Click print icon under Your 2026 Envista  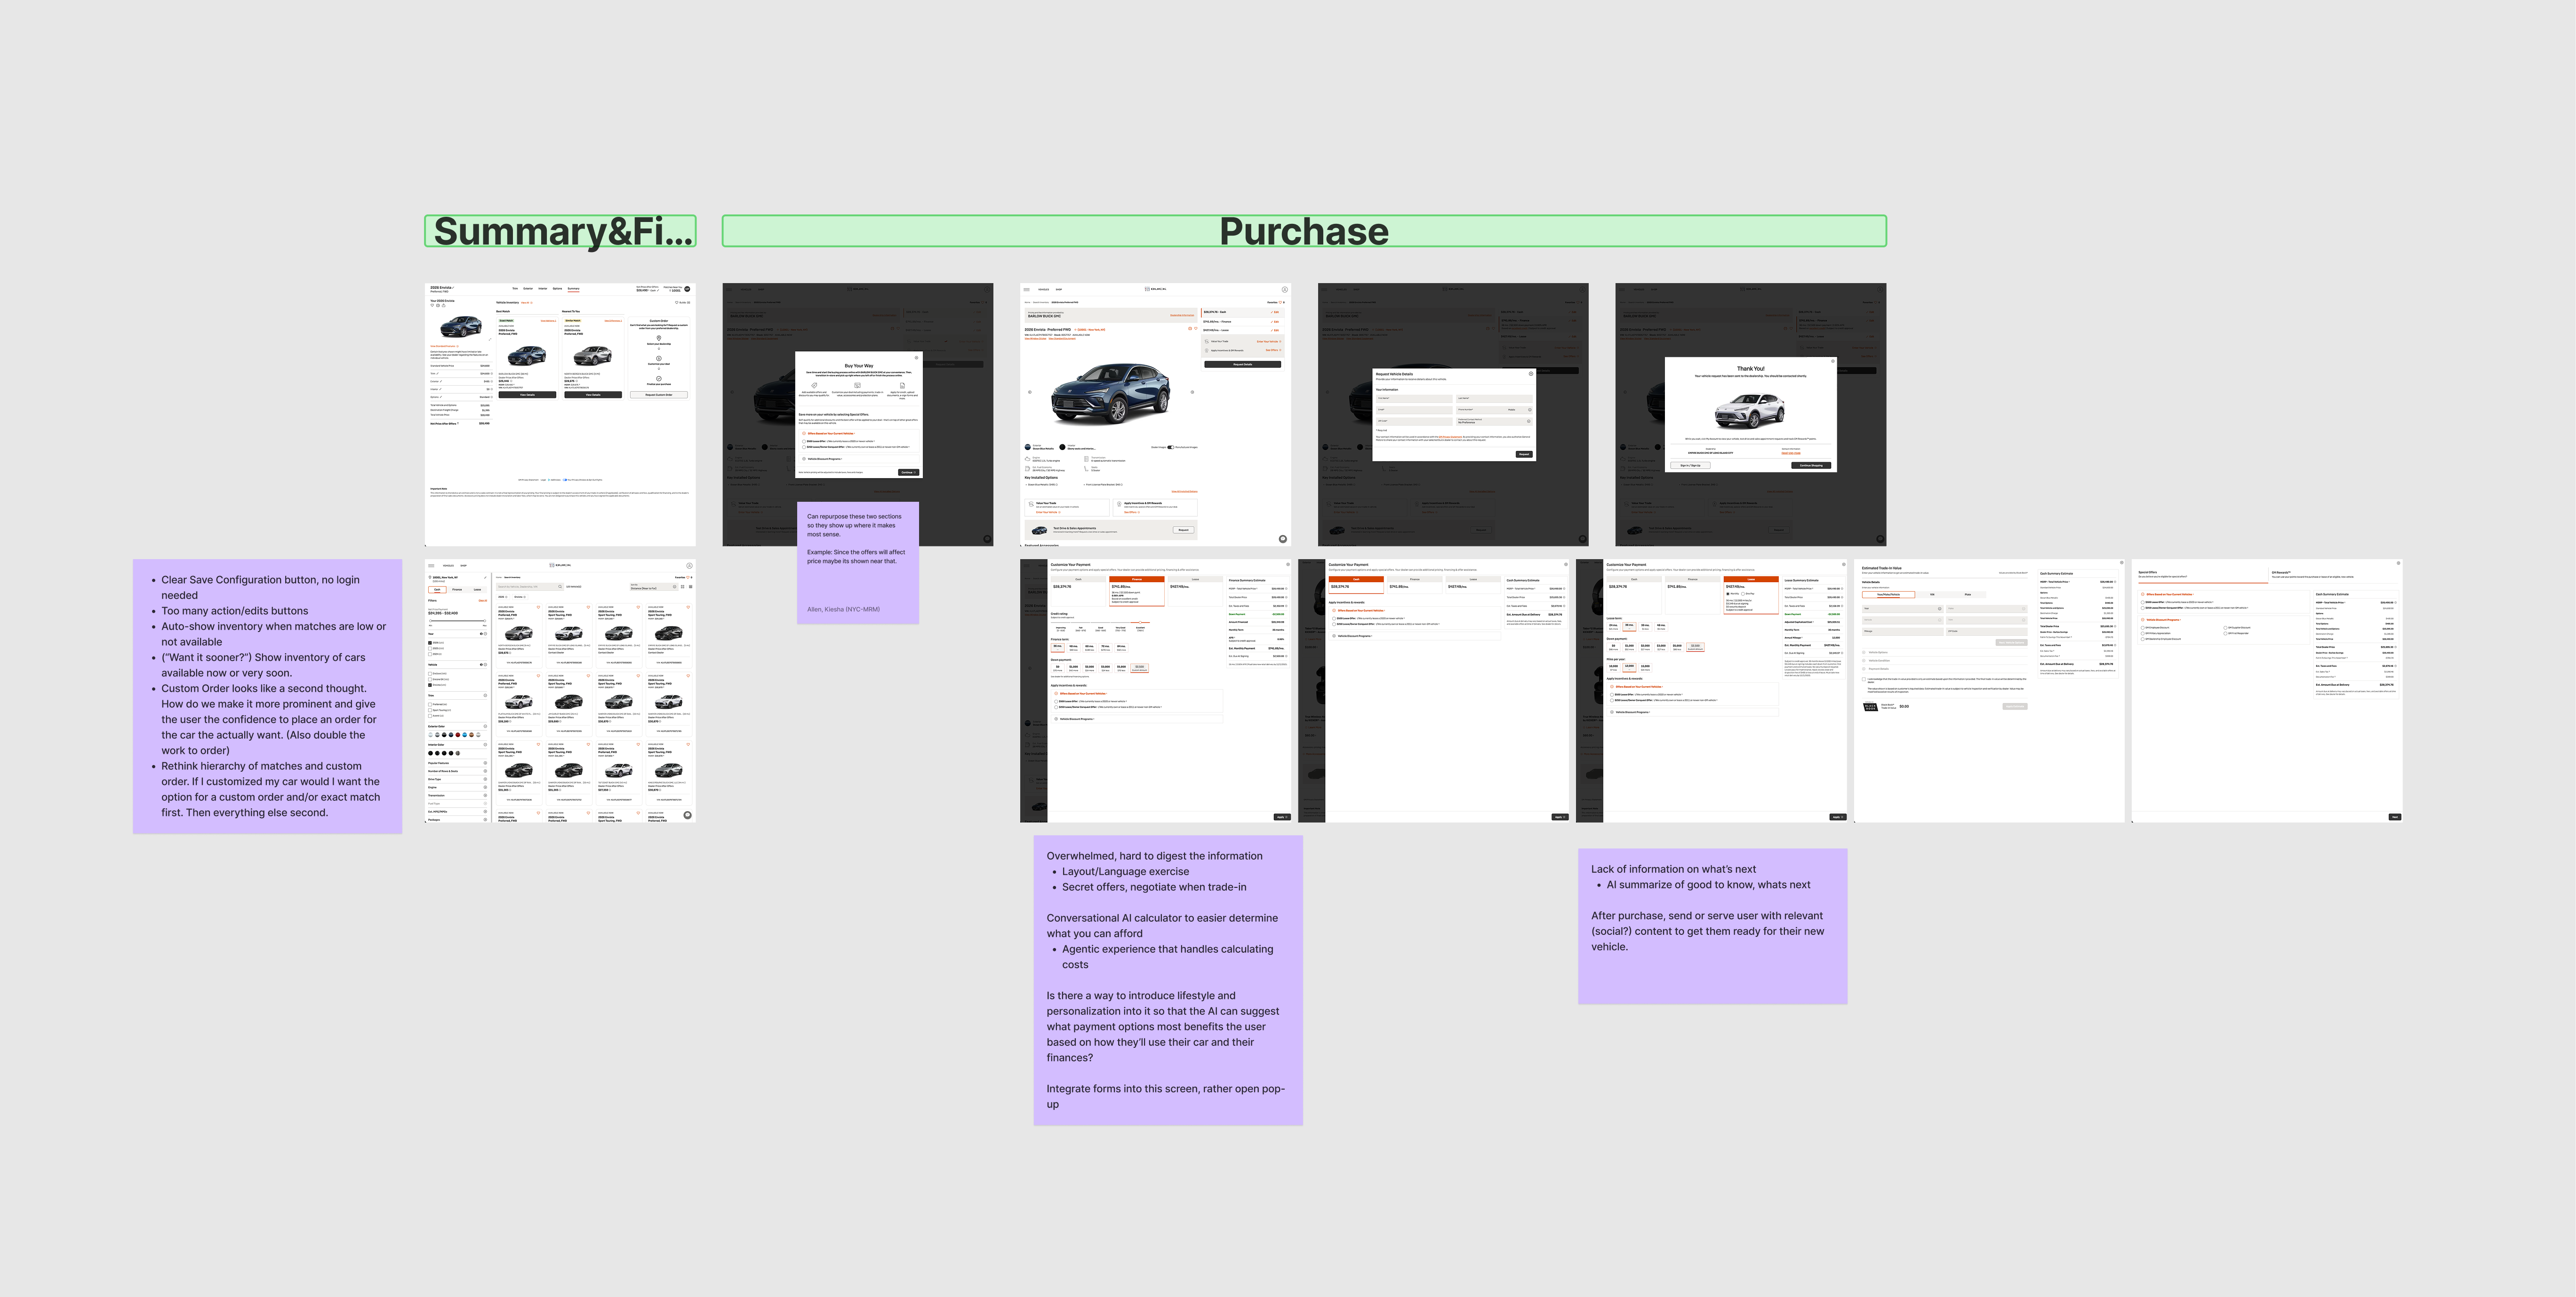click(438, 306)
